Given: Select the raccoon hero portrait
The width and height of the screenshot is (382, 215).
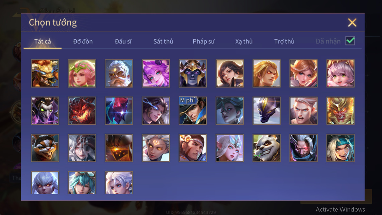Looking at the screenshot, I should (45, 148).
